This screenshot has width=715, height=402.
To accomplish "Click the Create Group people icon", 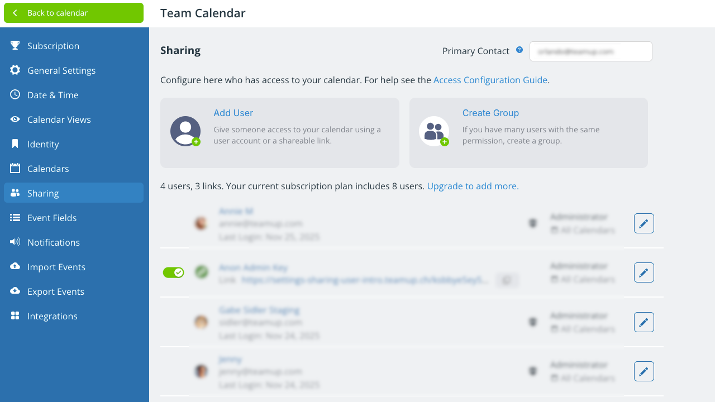I will point(434,131).
